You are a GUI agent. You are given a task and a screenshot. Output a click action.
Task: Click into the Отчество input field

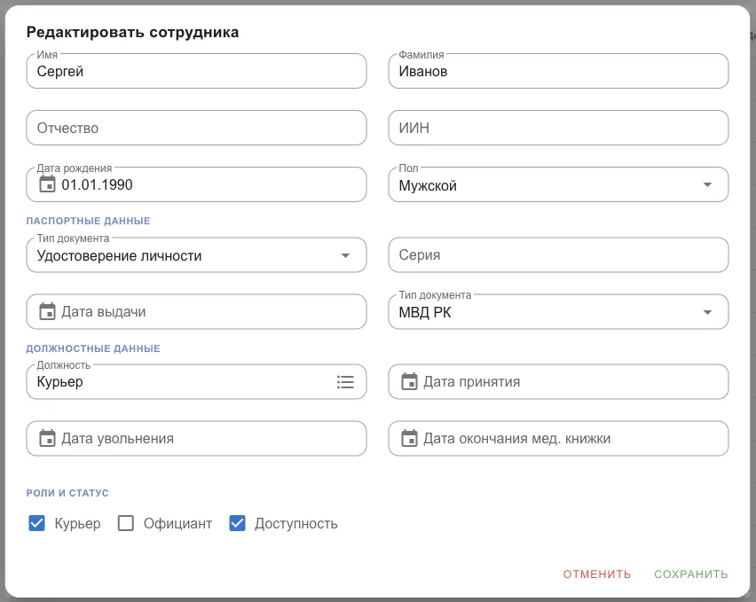click(x=196, y=128)
